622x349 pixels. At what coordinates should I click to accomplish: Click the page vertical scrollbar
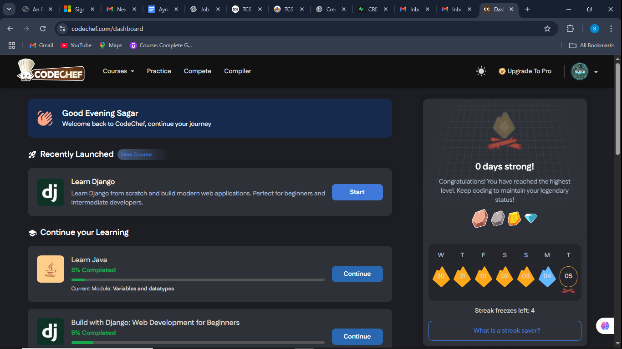[618, 109]
